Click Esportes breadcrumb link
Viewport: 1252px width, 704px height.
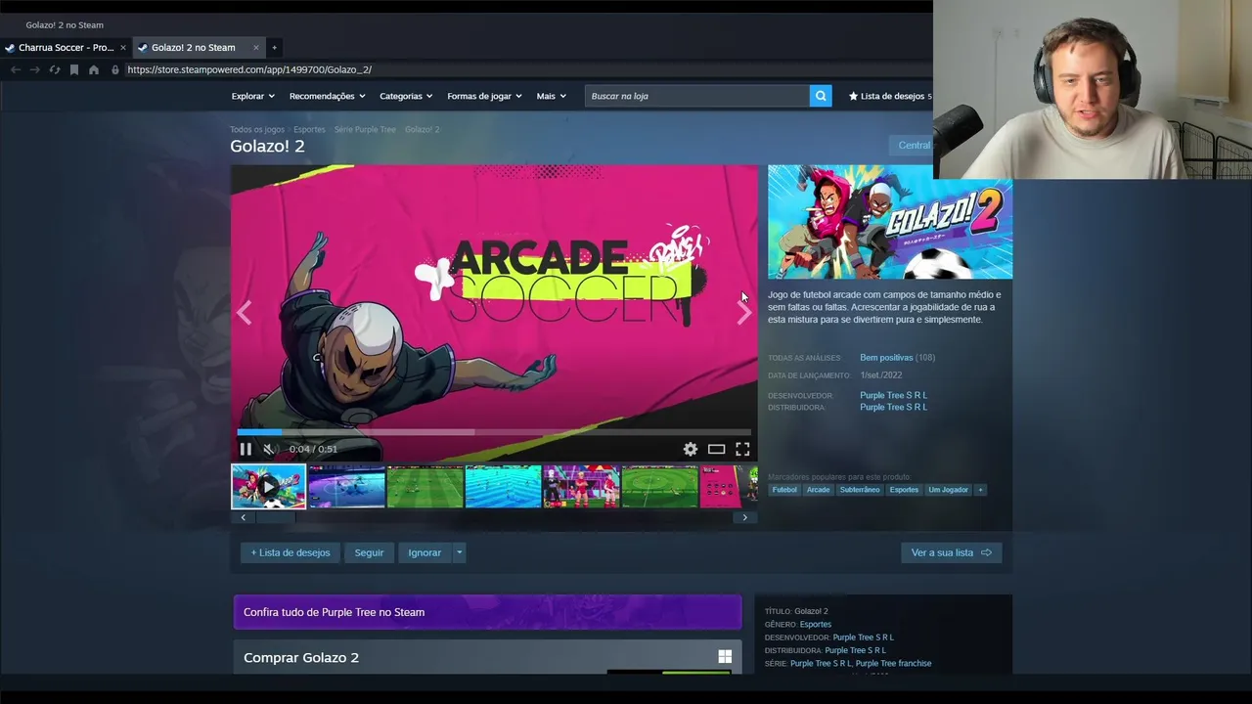(x=309, y=129)
